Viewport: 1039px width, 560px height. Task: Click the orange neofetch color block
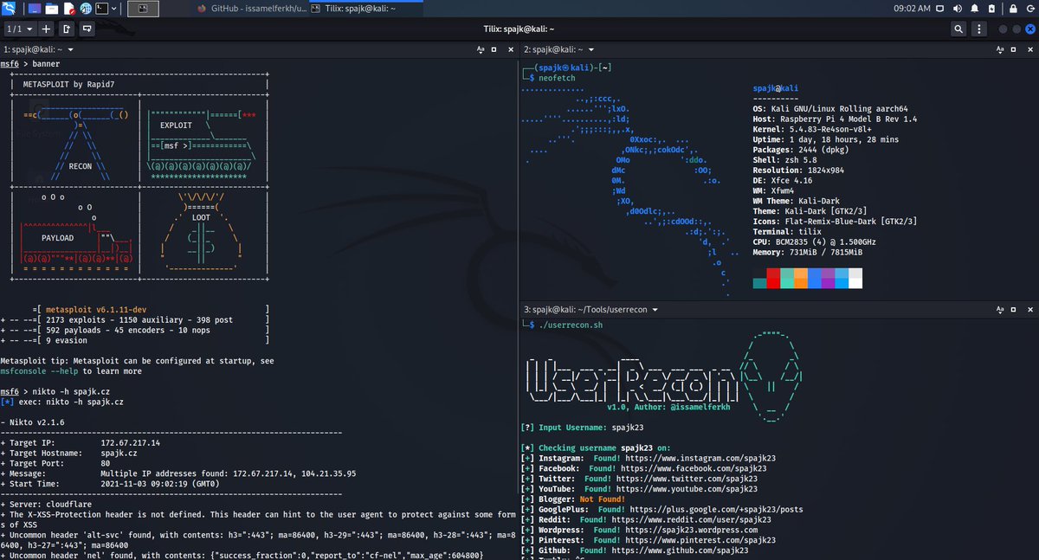point(800,279)
